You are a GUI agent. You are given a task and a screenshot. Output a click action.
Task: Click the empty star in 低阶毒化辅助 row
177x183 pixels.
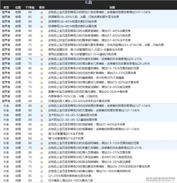(x=42, y=92)
